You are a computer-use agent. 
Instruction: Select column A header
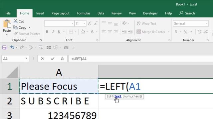point(59,72)
